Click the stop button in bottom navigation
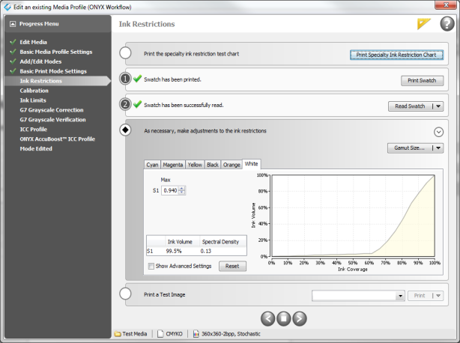460x343 pixels. (283, 318)
